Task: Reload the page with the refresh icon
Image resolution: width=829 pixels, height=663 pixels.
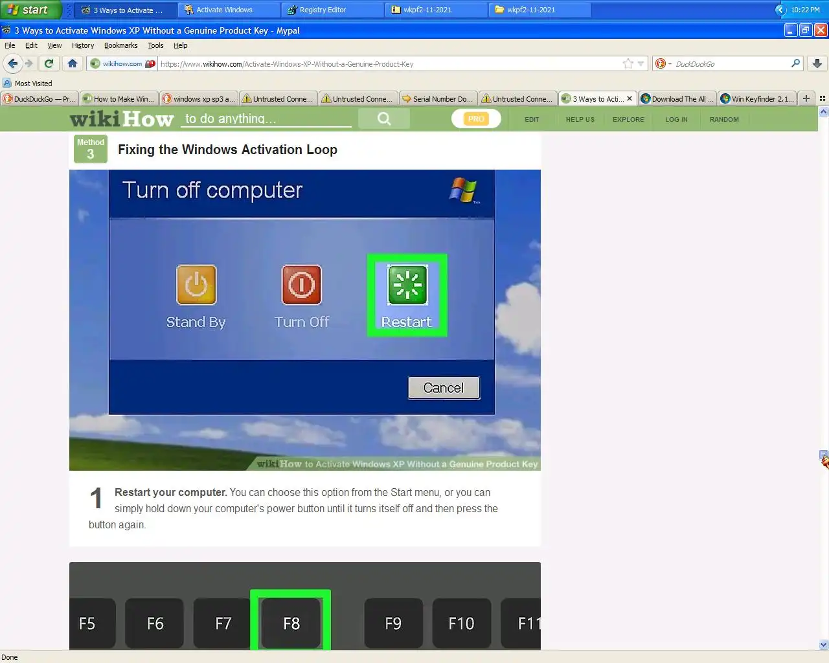Action: pos(49,63)
